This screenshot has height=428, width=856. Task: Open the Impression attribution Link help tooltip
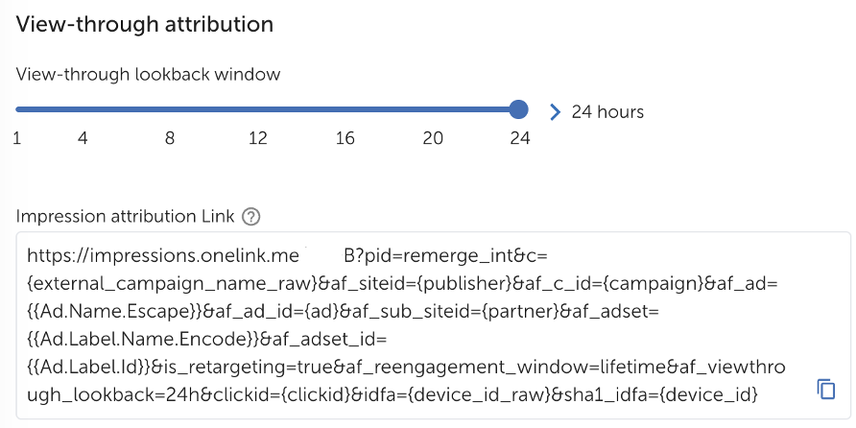pos(251,217)
